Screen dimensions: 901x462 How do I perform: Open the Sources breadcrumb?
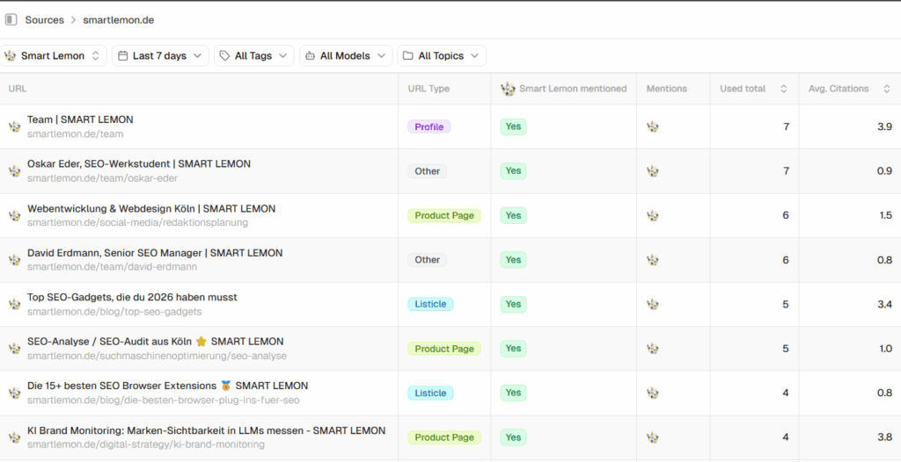click(44, 20)
